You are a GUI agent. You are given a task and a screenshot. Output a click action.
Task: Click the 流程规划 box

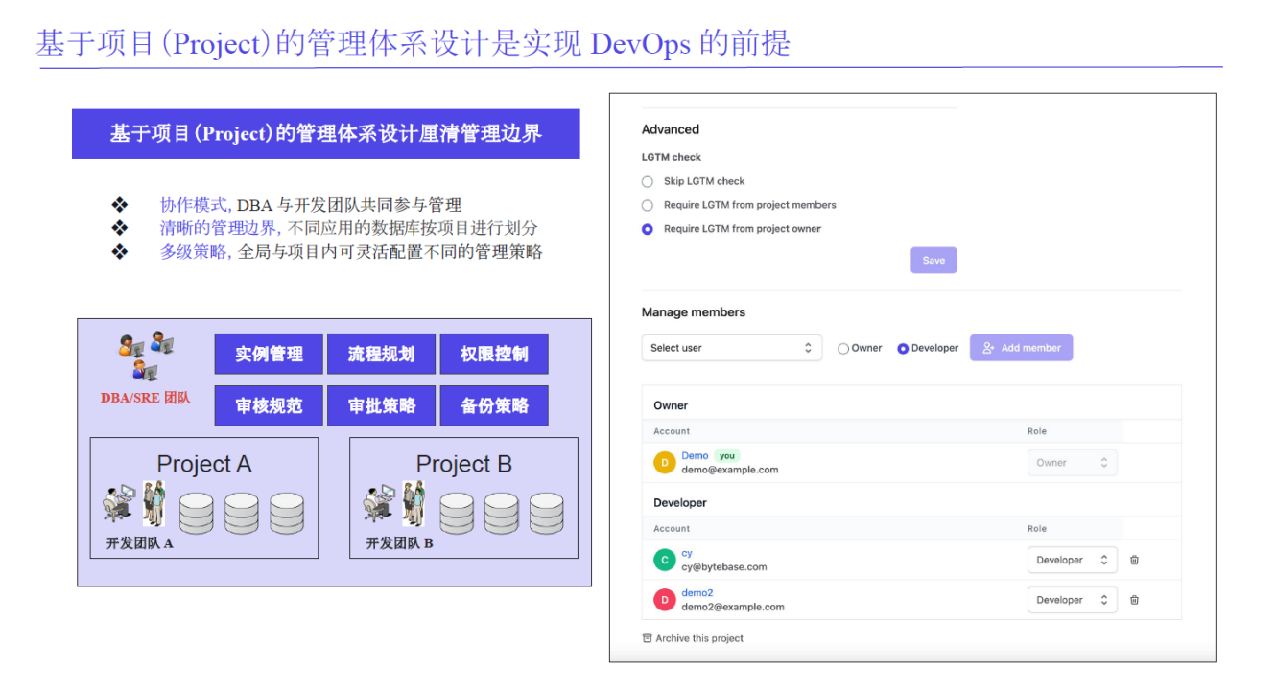[381, 354]
